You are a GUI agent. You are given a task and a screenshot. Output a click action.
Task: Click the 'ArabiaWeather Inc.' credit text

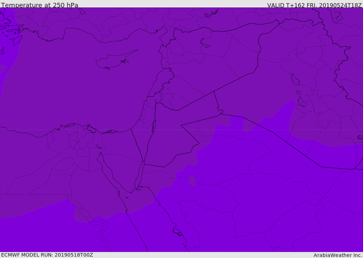[338, 255]
